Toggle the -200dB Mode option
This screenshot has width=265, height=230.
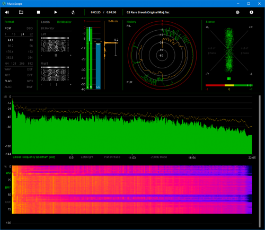pyautogui.click(x=158, y=157)
